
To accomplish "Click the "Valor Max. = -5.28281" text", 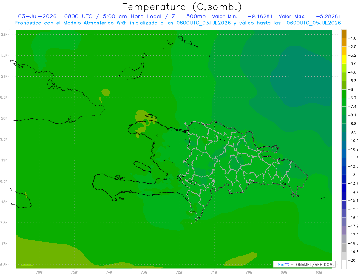I will click(x=309, y=16).
